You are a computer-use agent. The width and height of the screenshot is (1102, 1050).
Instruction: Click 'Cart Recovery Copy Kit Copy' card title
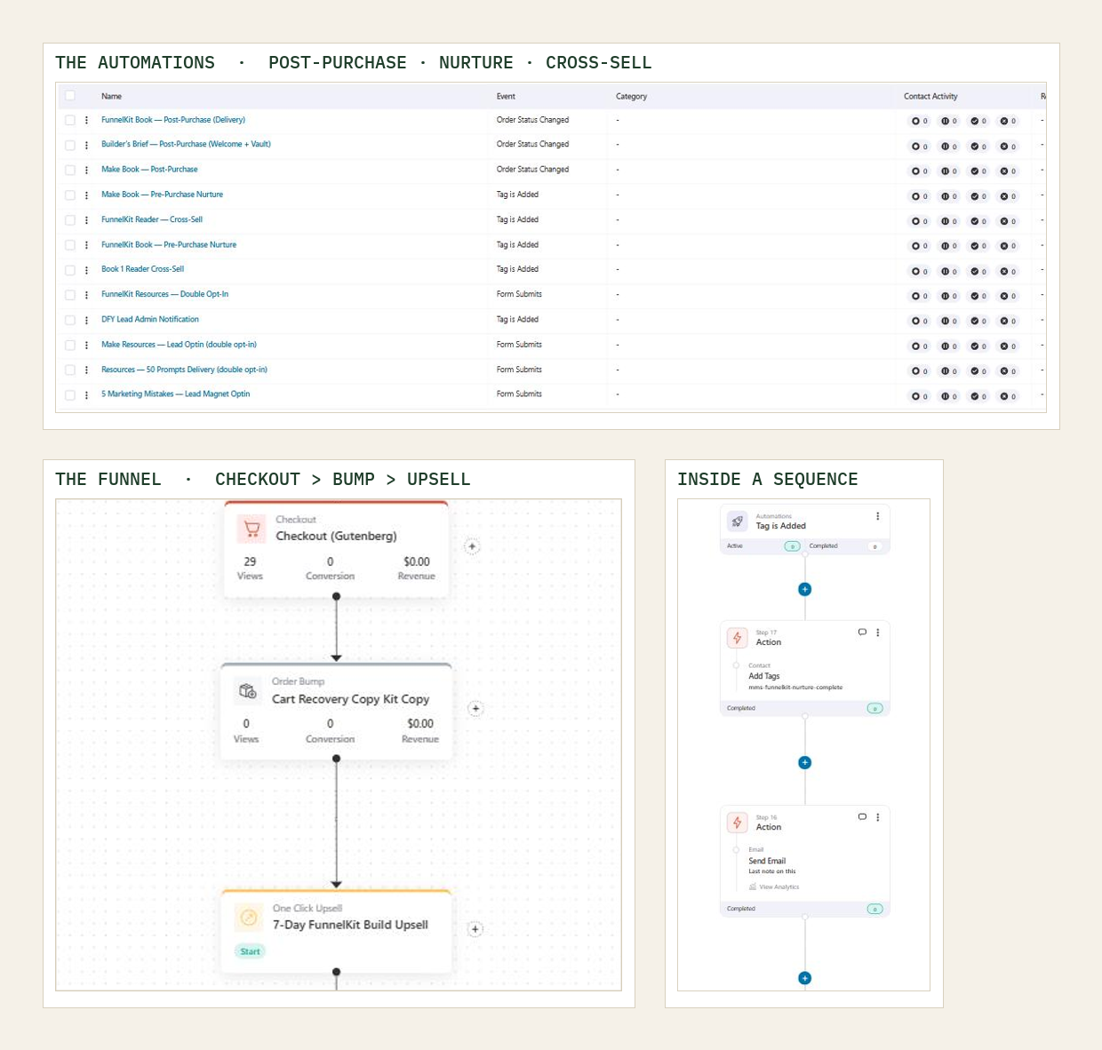pyautogui.click(x=350, y=699)
